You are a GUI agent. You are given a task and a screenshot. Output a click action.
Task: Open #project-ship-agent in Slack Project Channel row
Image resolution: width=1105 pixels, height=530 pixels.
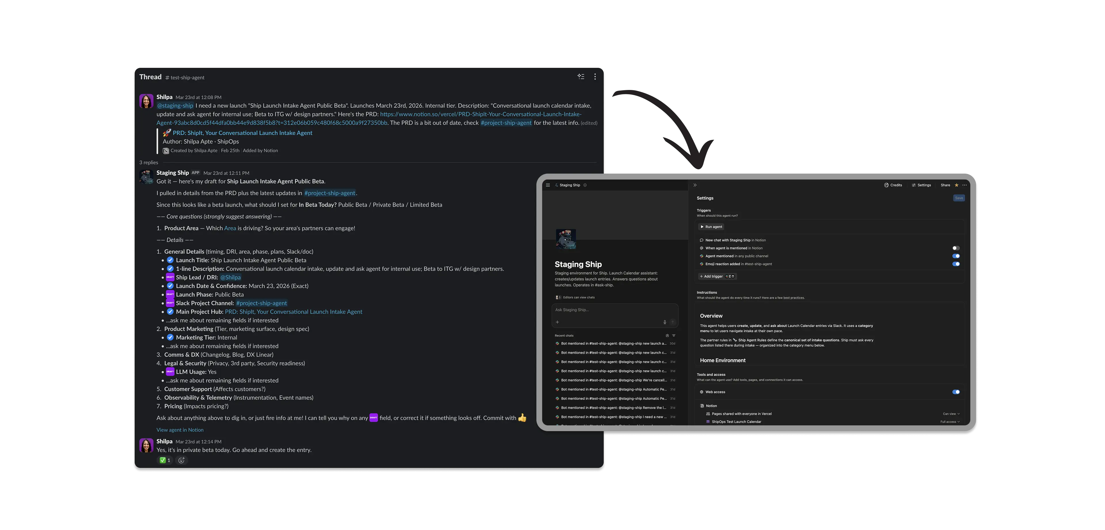click(261, 303)
